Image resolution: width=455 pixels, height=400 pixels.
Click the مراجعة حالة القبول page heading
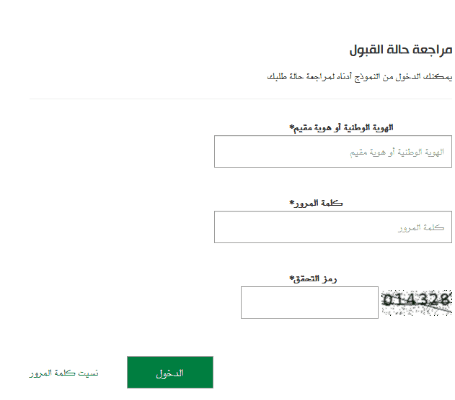click(401, 50)
